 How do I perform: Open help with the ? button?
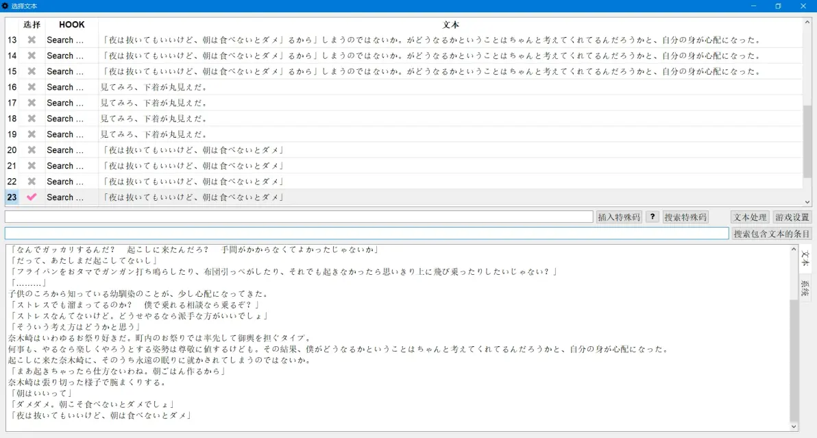point(653,217)
